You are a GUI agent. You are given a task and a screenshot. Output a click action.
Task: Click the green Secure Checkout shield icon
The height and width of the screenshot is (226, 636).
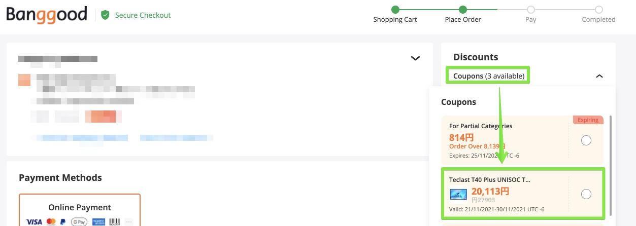pyautogui.click(x=105, y=15)
